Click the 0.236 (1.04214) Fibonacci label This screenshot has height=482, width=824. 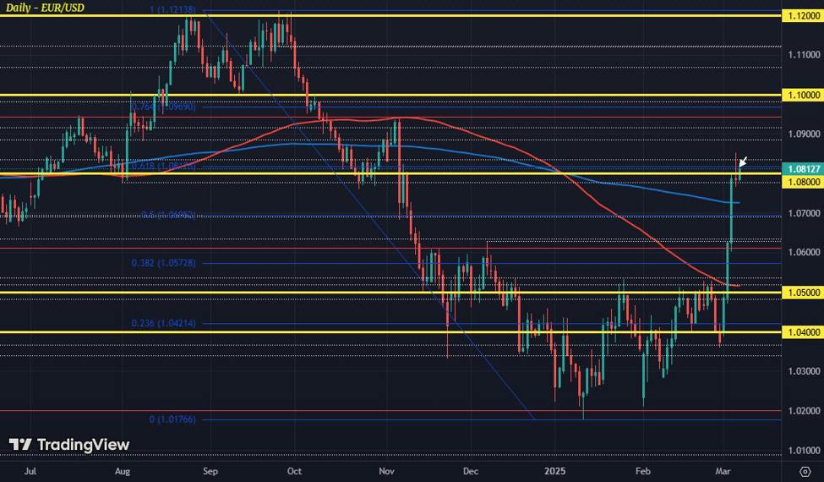pyautogui.click(x=164, y=323)
